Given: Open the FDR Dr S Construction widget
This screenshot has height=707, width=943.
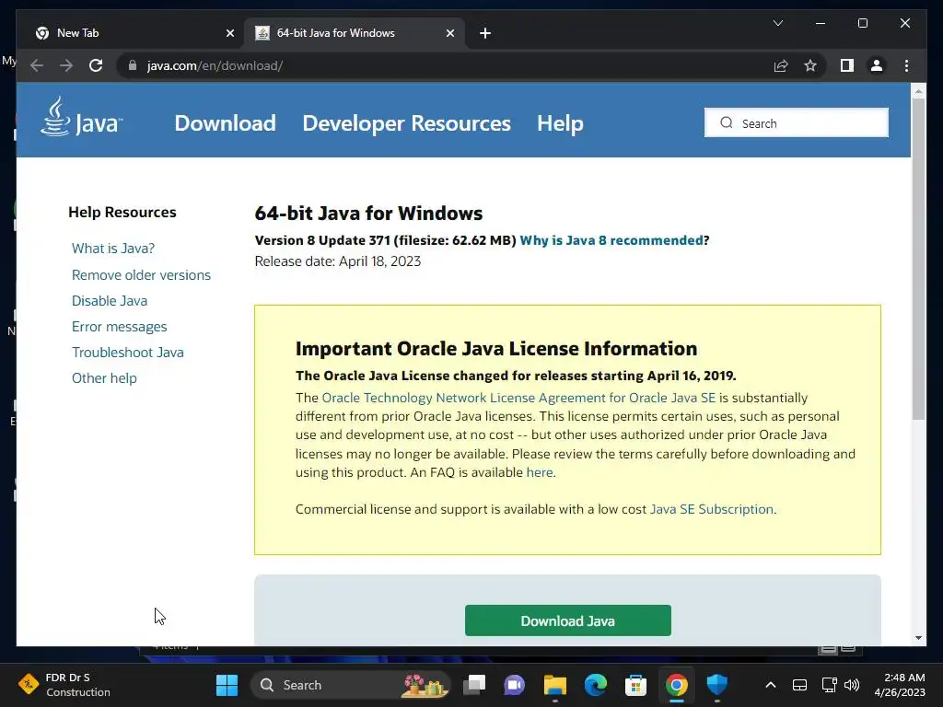Looking at the screenshot, I should pyautogui.click(x=64, y=685).
